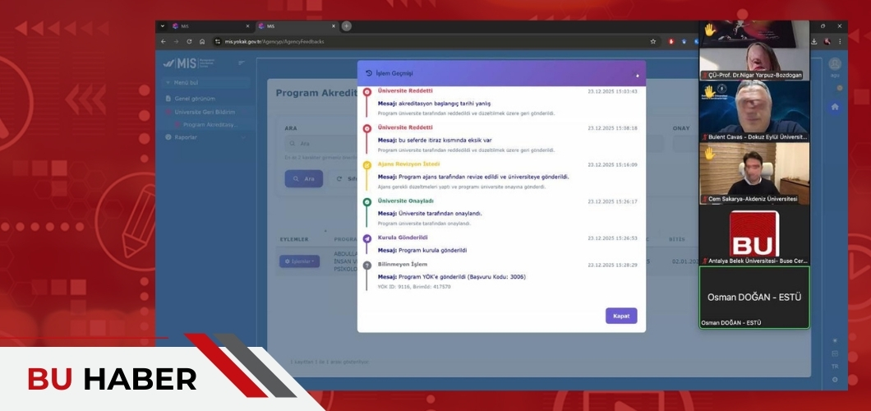Open Genel görünüm in the sidebar
This screenshot has height=411, width=871.
(195, 99)
